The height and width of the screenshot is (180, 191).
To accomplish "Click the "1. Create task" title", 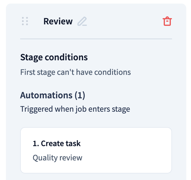I will tap(57, 143).
